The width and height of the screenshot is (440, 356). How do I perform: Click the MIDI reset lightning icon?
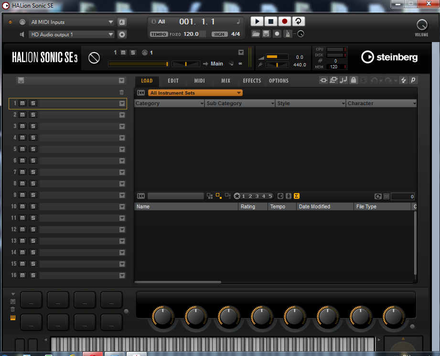[x=404, y=80]
